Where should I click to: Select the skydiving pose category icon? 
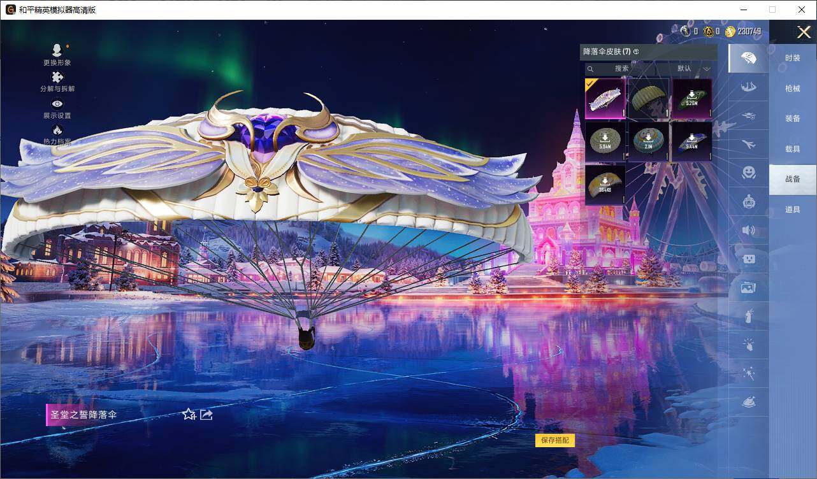click(x=749, y=88)
